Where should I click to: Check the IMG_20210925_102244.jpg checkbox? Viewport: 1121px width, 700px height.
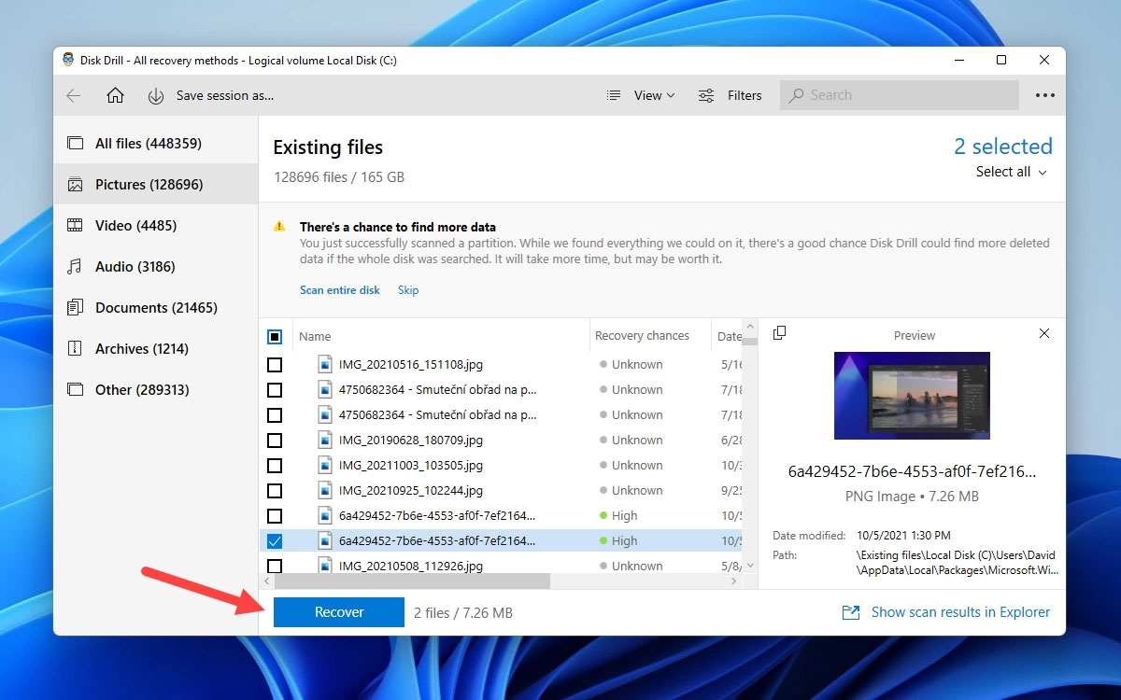(275, 491)
